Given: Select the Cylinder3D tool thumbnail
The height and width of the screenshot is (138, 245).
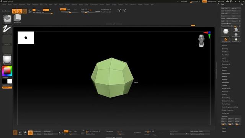Looking at the screenshot, I should (x=236, y=30).
